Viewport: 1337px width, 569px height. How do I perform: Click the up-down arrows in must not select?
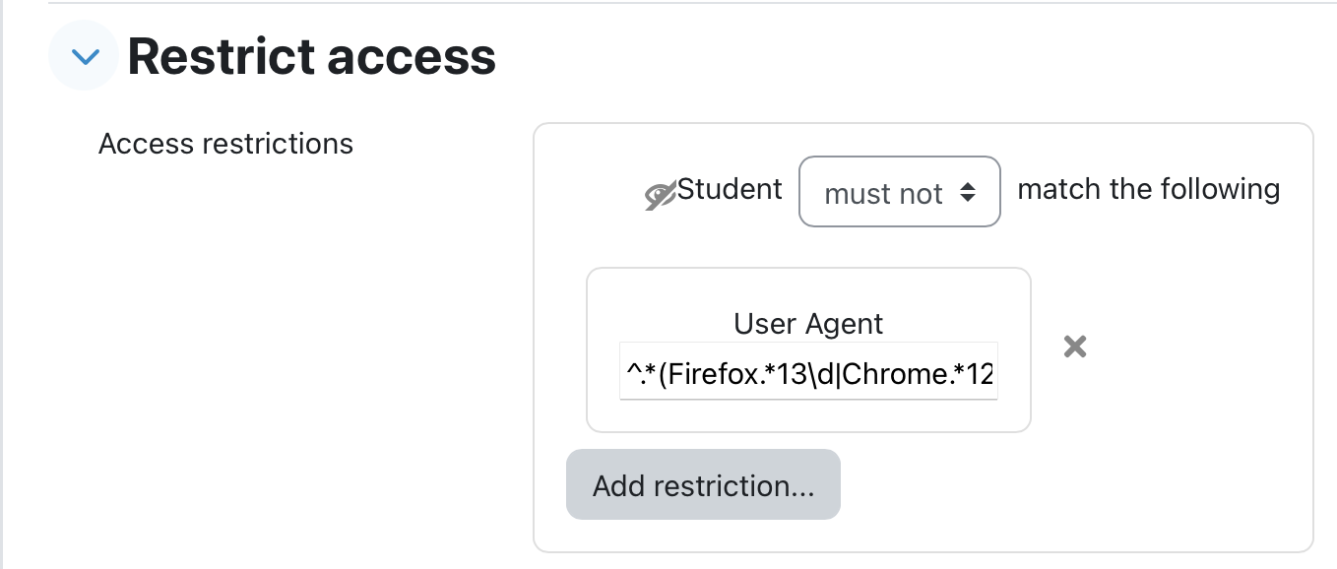point(967,194)
